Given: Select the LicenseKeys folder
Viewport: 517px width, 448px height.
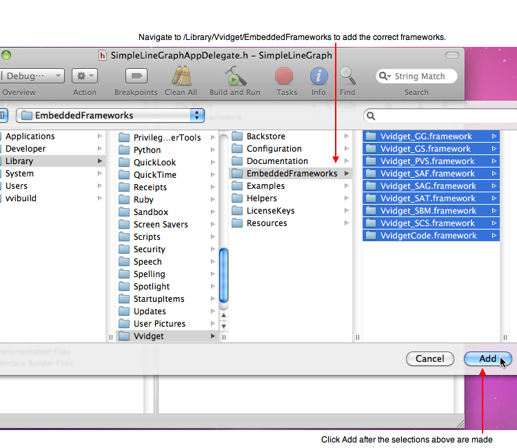Looking at the screenshot, I should click(x=290, y=211).
